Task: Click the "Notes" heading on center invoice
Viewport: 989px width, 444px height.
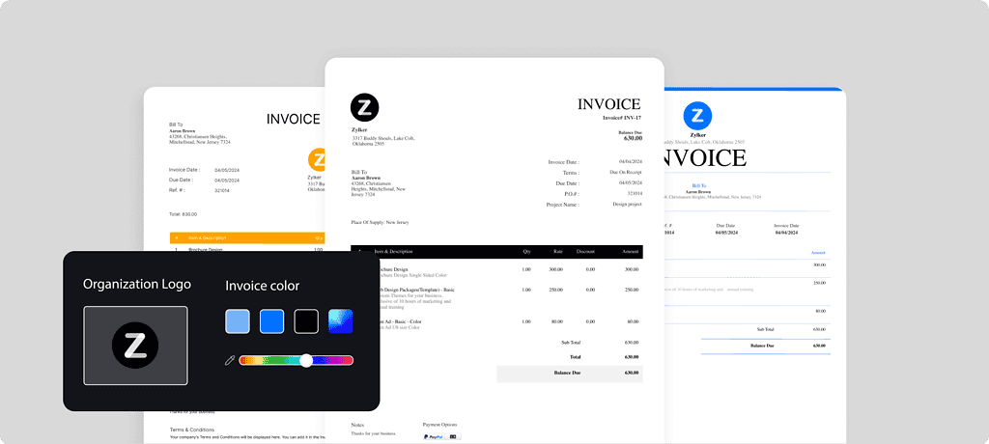Action: pyautogui.click(x=357, y=425)
